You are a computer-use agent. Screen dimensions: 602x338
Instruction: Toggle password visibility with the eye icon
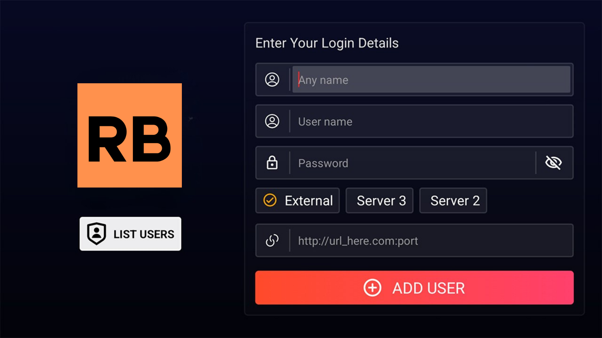coord(553,162)
